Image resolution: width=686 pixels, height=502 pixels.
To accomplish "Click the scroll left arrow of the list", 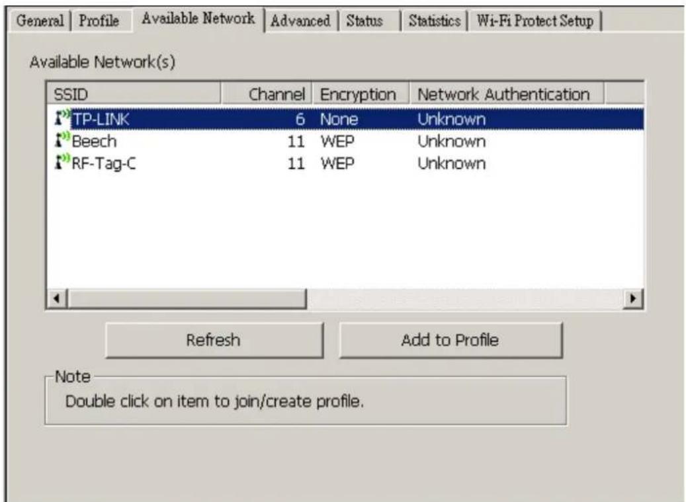I will tap(57, 299).
